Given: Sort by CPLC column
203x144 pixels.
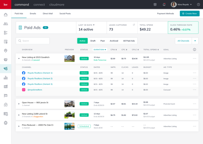Looking at the screenshot, I should [135, 50].
